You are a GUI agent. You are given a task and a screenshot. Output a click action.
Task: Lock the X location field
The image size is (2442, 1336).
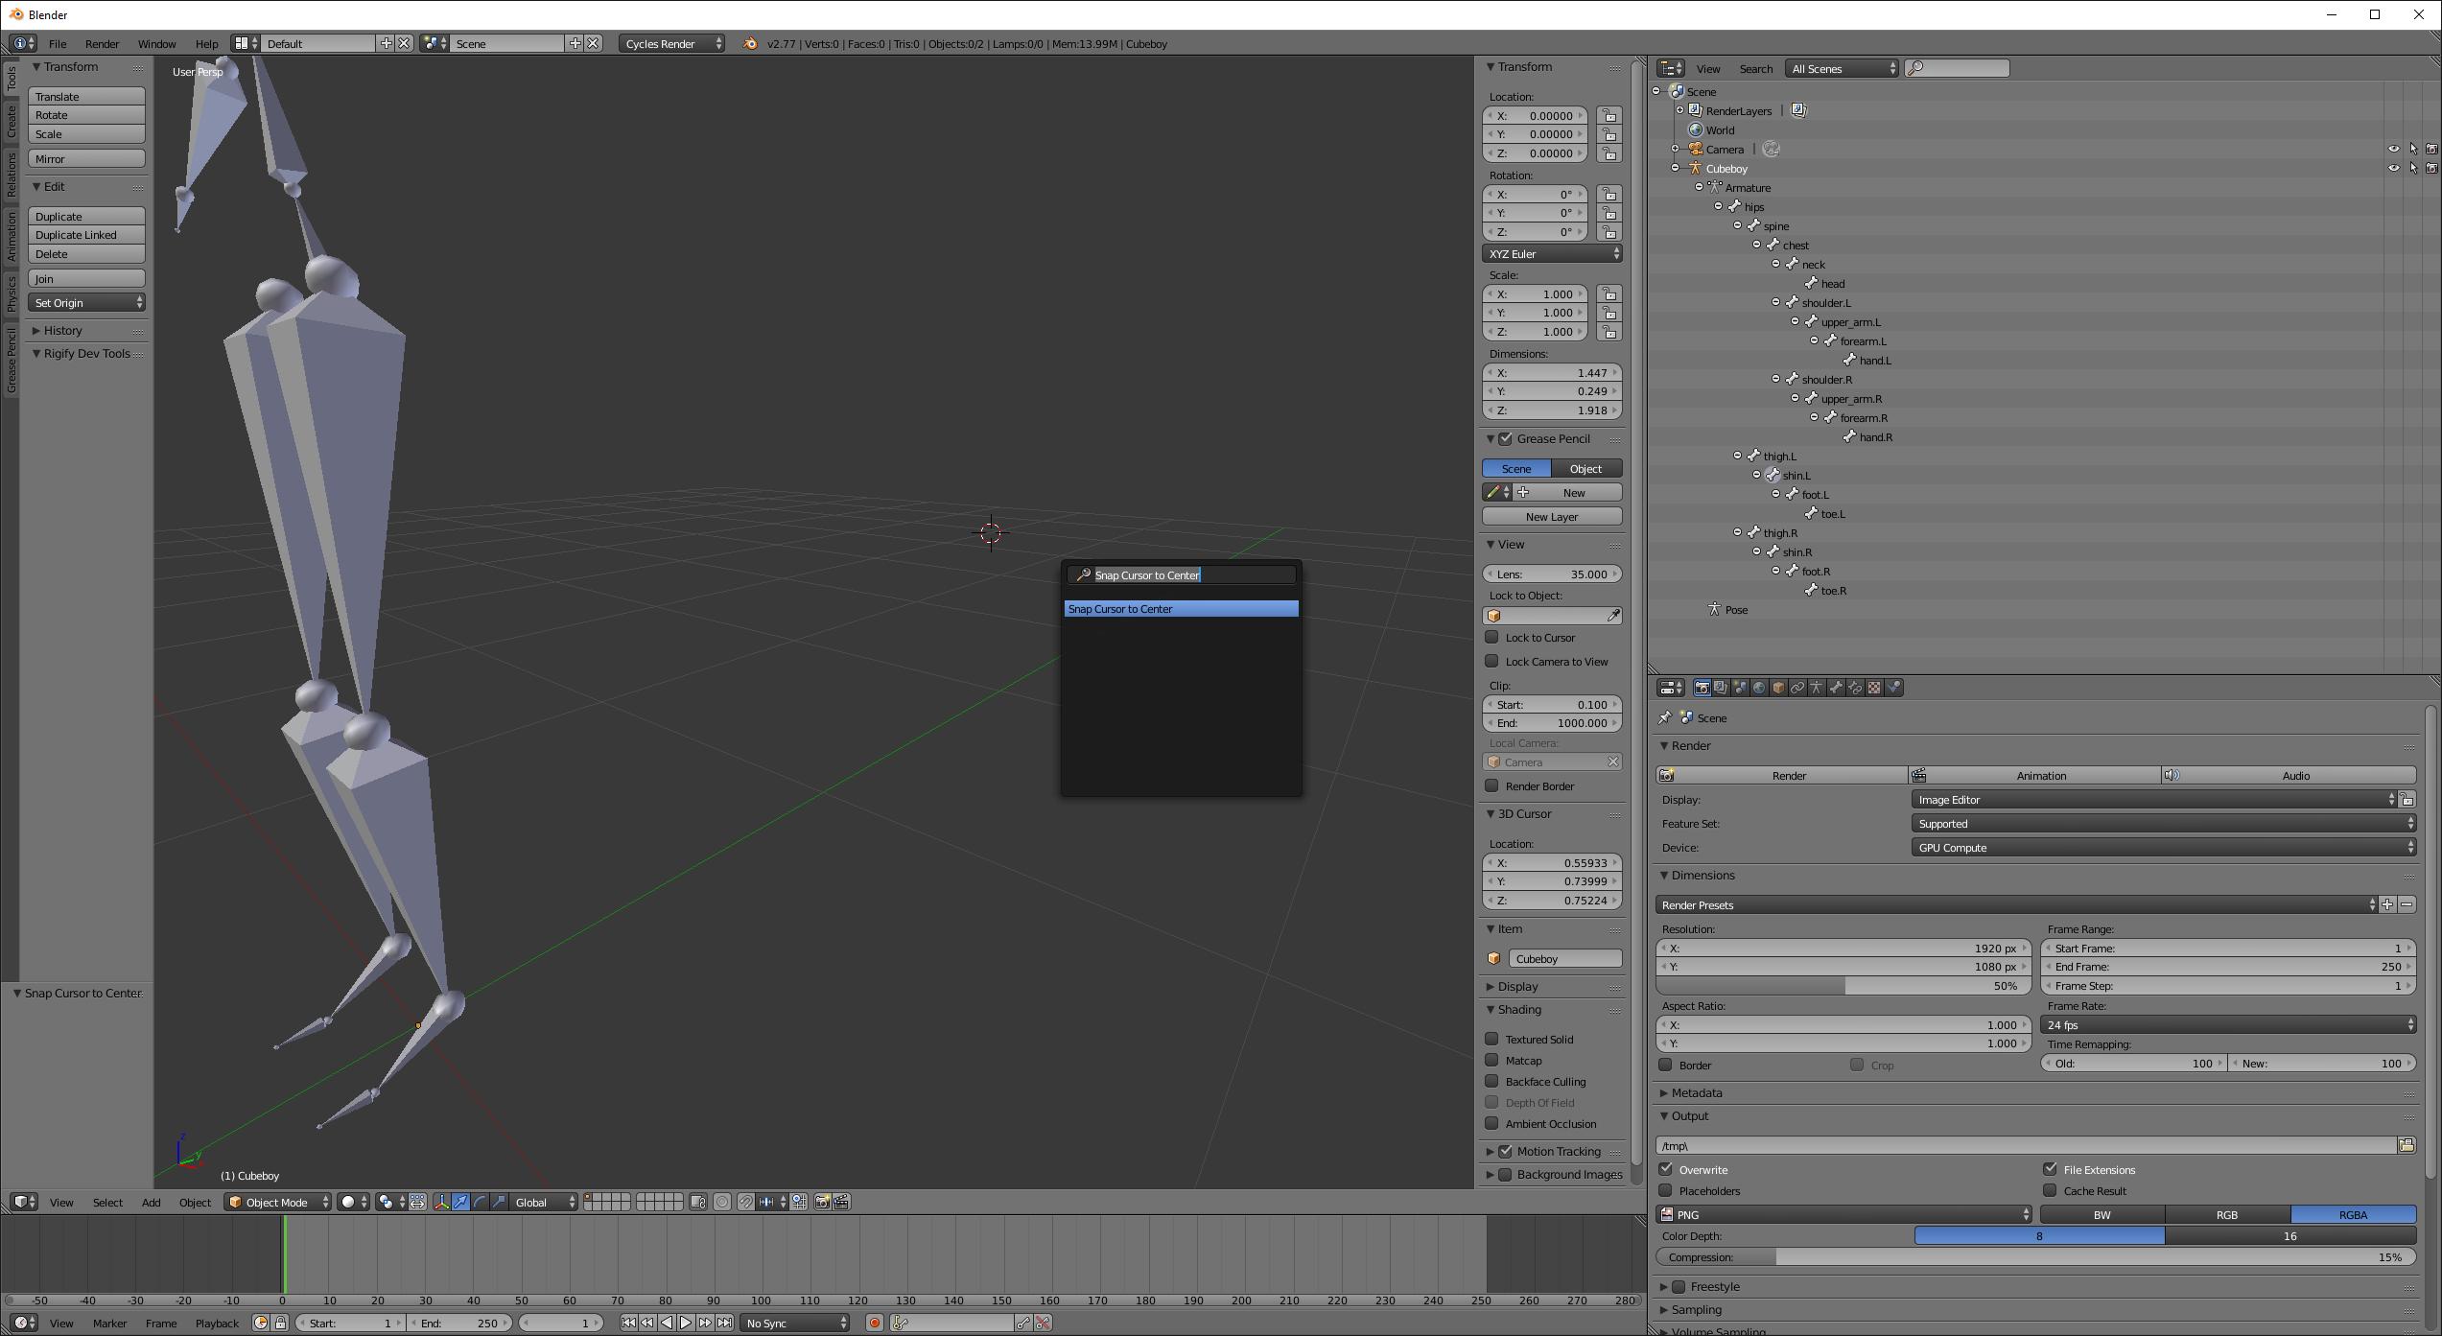(x=1609, y=116)
